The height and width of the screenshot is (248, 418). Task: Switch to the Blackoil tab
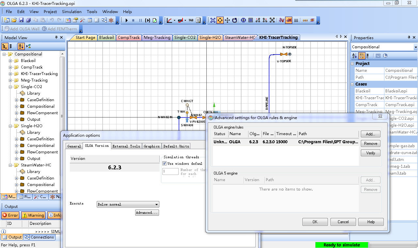[106, 38]
